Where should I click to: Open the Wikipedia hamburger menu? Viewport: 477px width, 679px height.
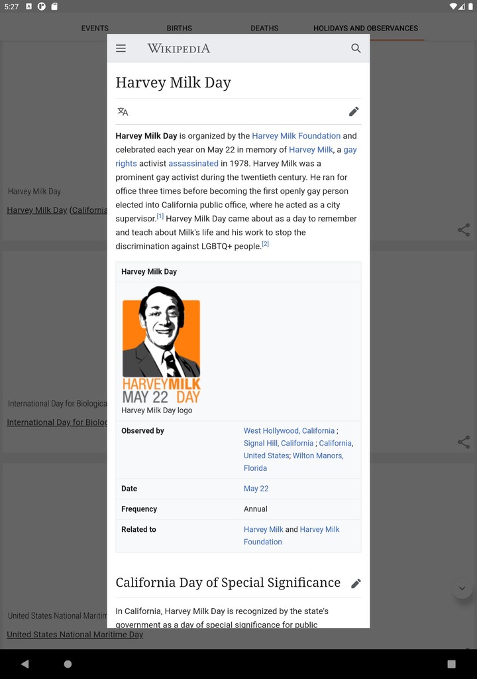point(121,48)
